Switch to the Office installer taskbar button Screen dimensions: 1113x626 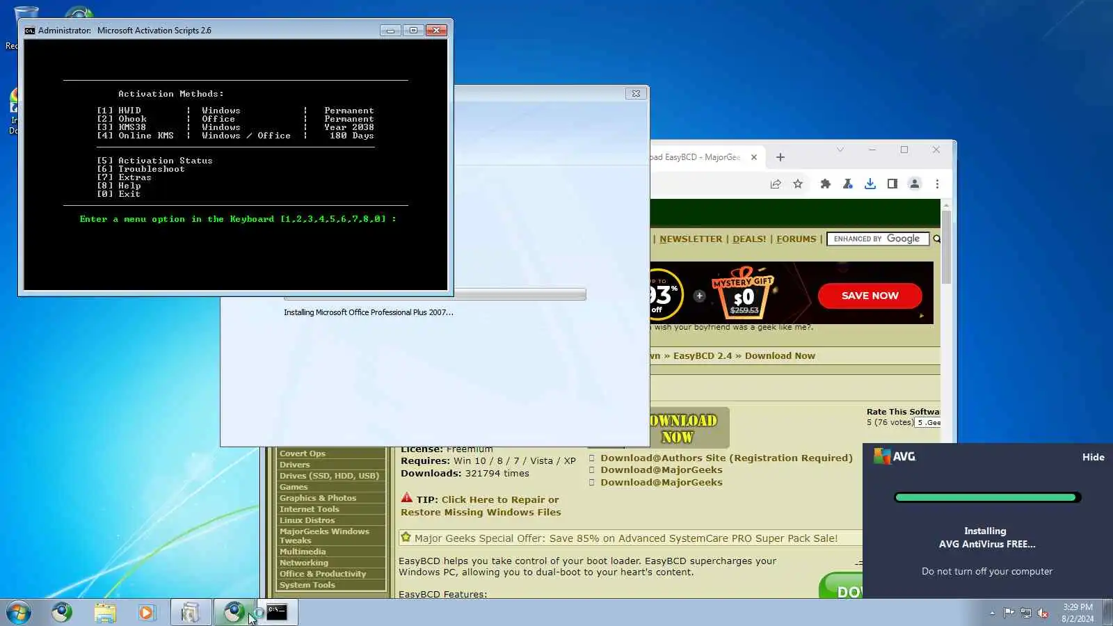pos(191,612)
